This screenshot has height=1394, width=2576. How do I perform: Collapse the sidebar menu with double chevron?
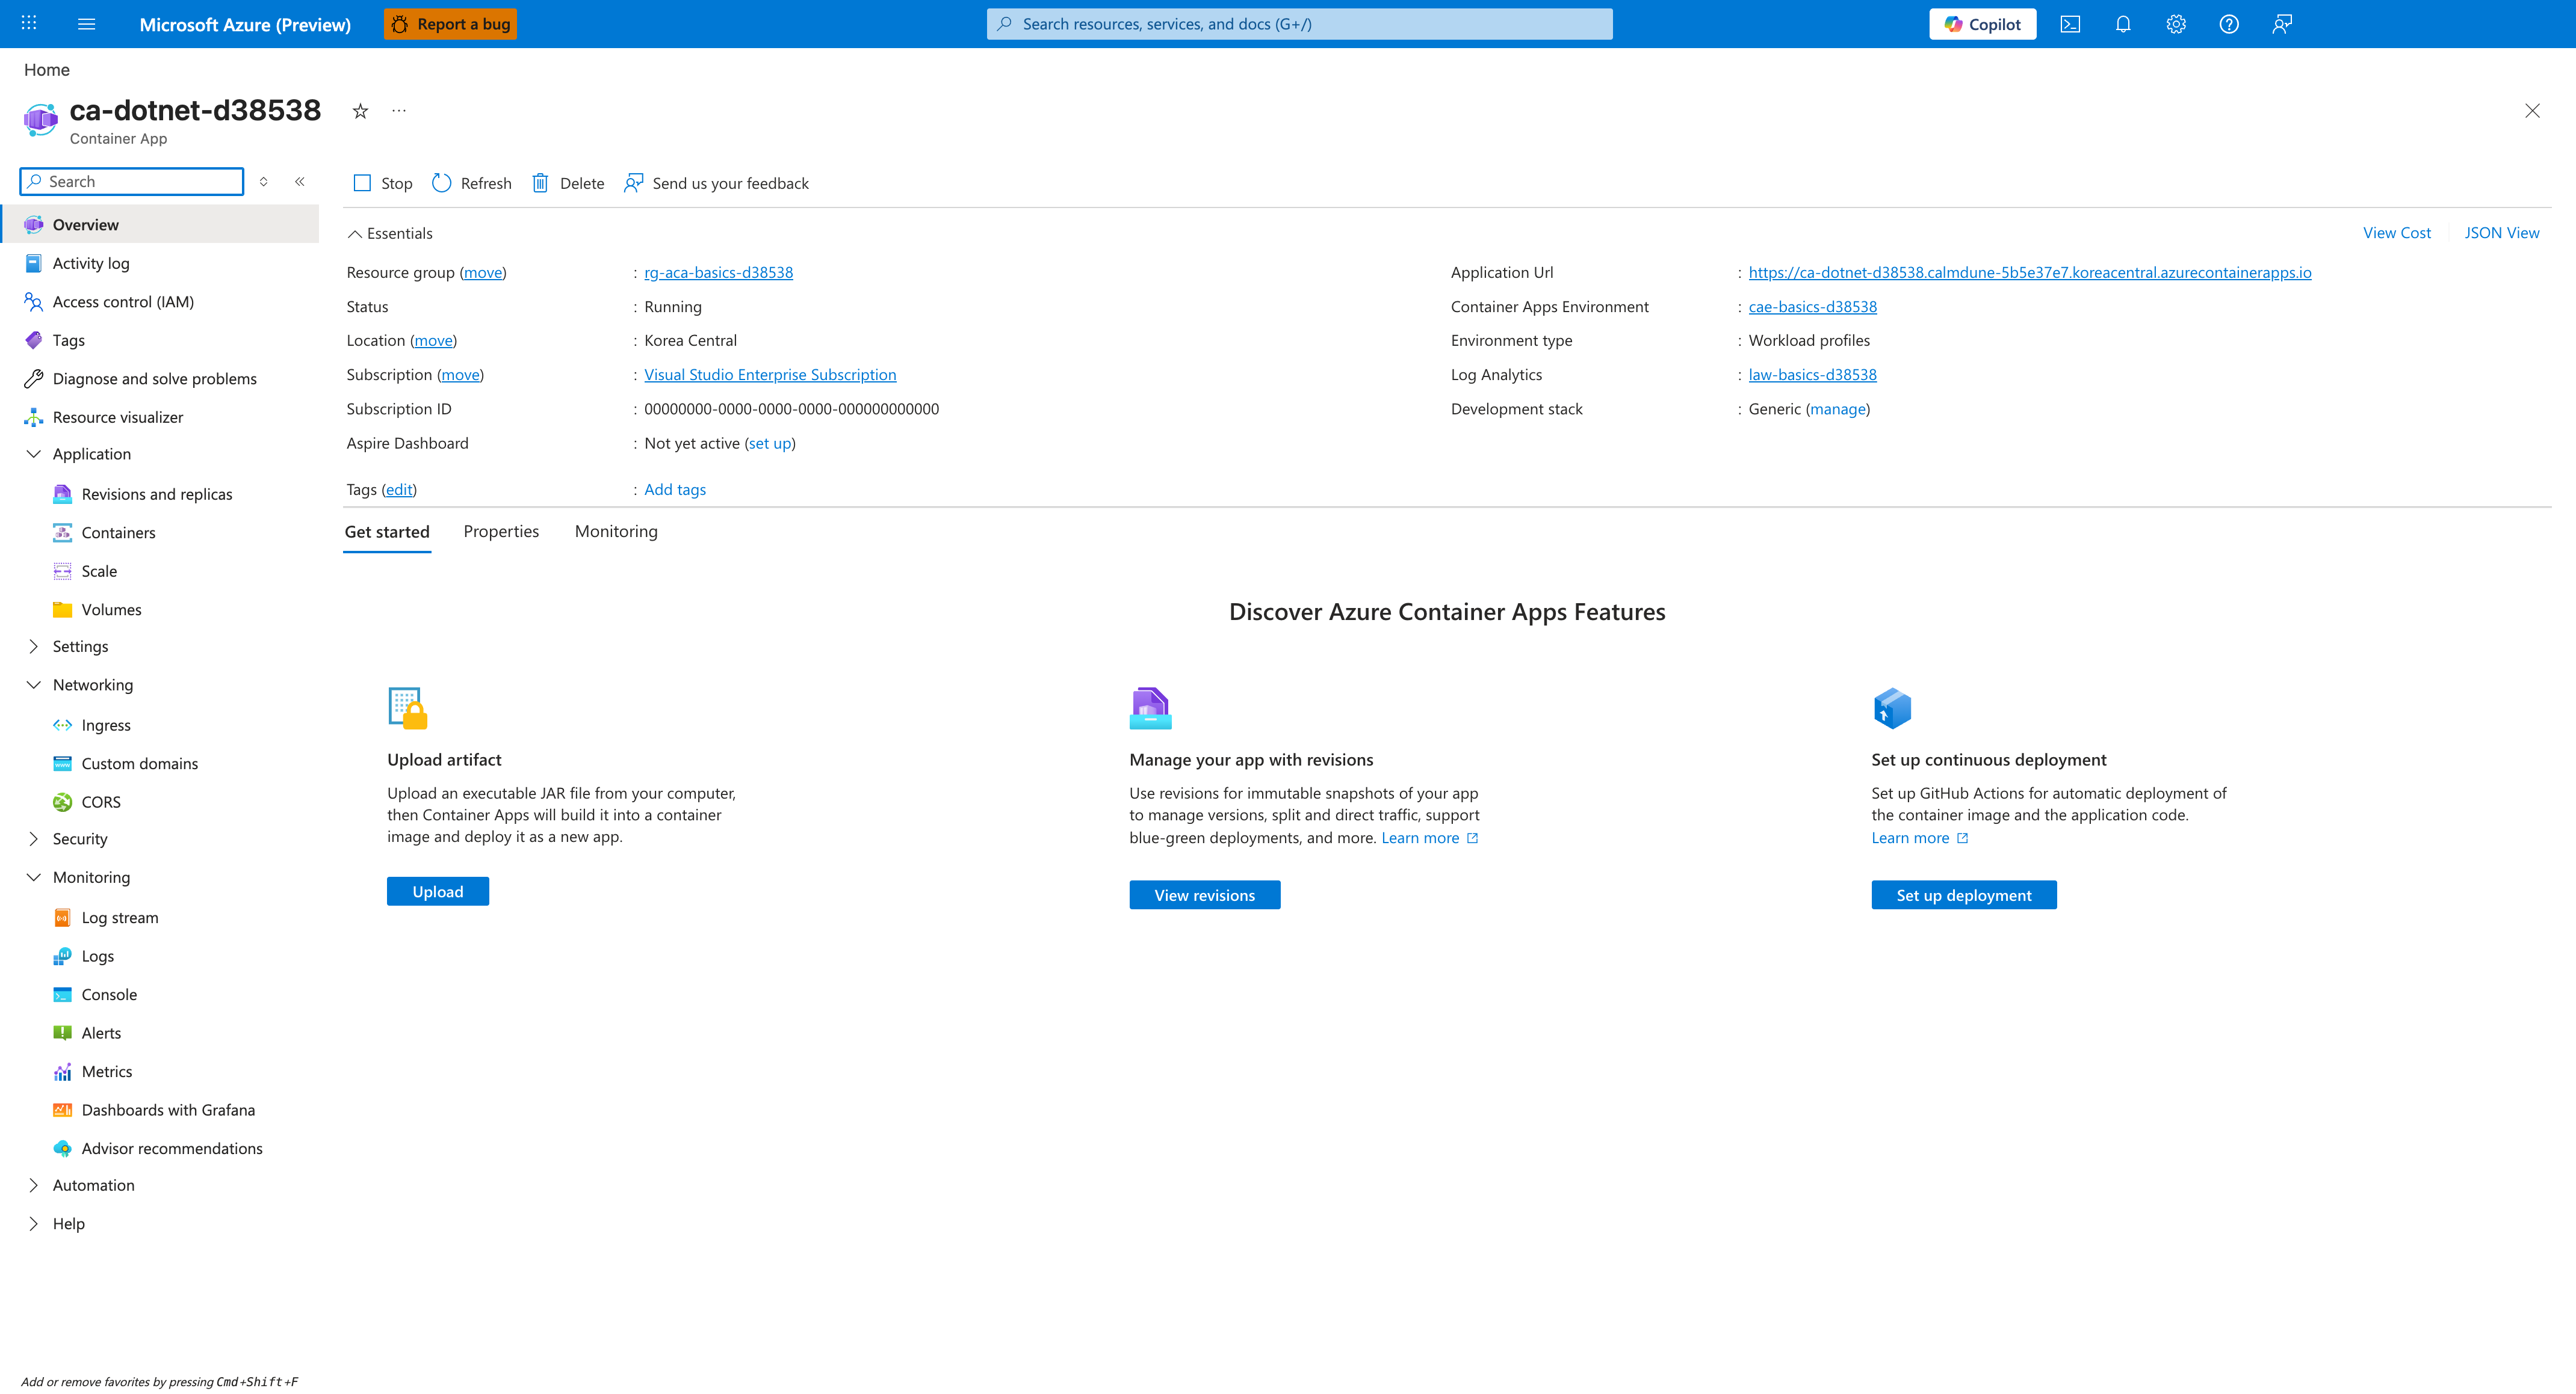tap(300, 181)
